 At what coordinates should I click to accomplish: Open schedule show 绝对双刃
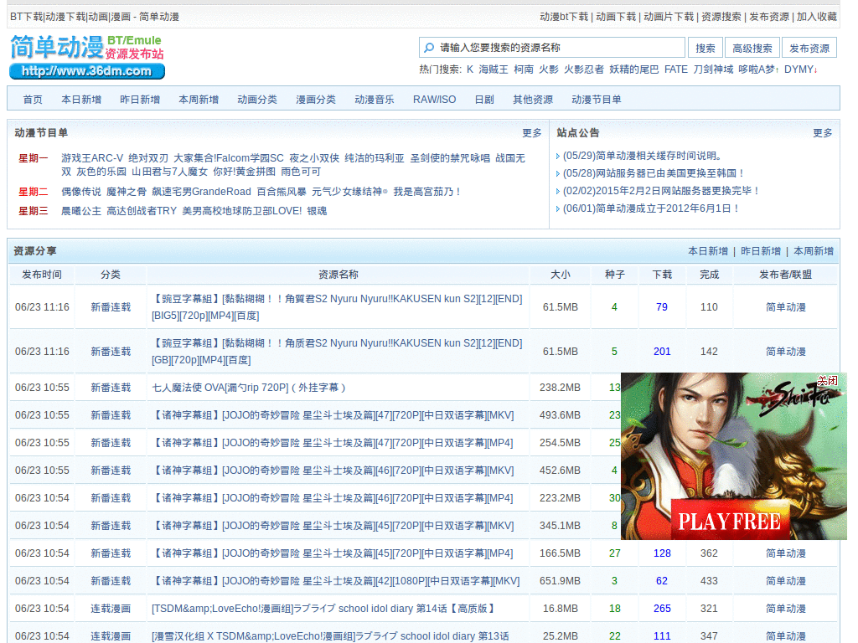148,158
